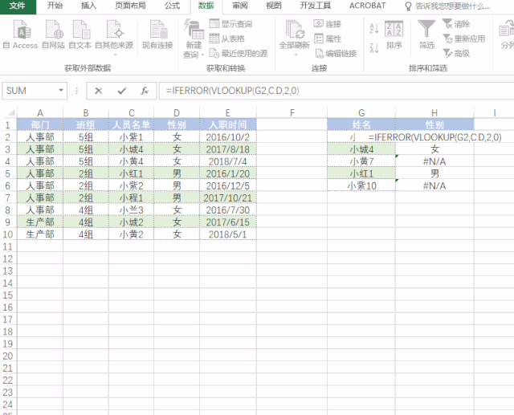Click cell containing 小紫1
The height and width of the screenshot is (415, 514).
(132, 137)
